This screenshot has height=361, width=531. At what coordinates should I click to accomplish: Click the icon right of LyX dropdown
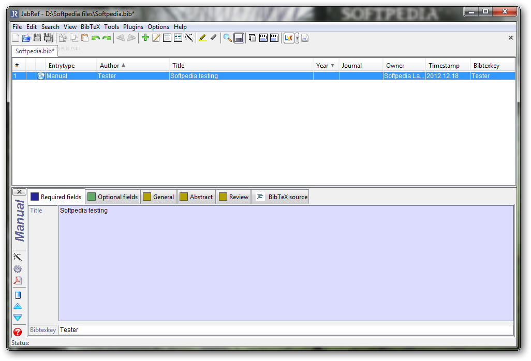click(305, 38)
